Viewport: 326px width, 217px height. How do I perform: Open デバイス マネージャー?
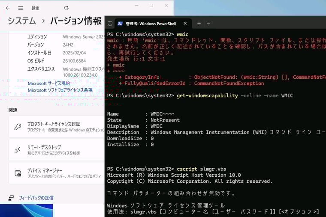45,170
